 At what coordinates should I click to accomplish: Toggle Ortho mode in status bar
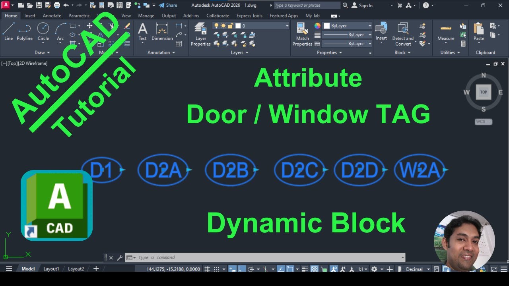[x=241, y=269]
